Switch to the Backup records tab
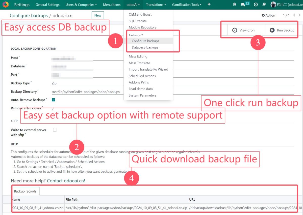The height and width of the screenshot is (215, 303). (x=25, y=191)
